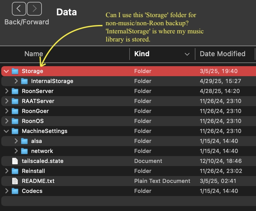Click the InternalStorage folder icon
The height and width of the screenshot is (211, 256).
pos(24,81)
